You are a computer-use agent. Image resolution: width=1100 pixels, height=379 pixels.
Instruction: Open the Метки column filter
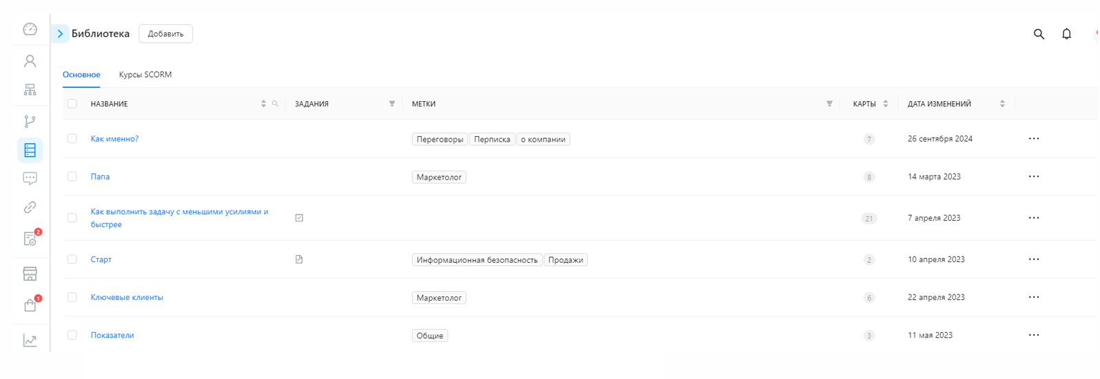click(829, 104)
